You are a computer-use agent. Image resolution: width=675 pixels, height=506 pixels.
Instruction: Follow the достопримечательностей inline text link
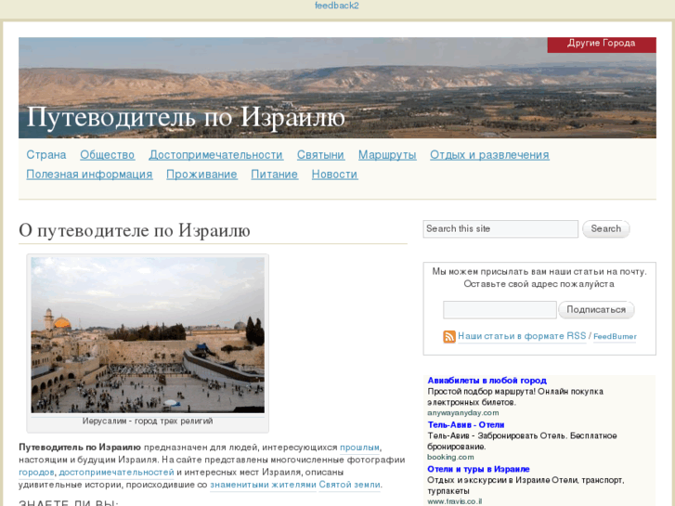coord(117,473)
